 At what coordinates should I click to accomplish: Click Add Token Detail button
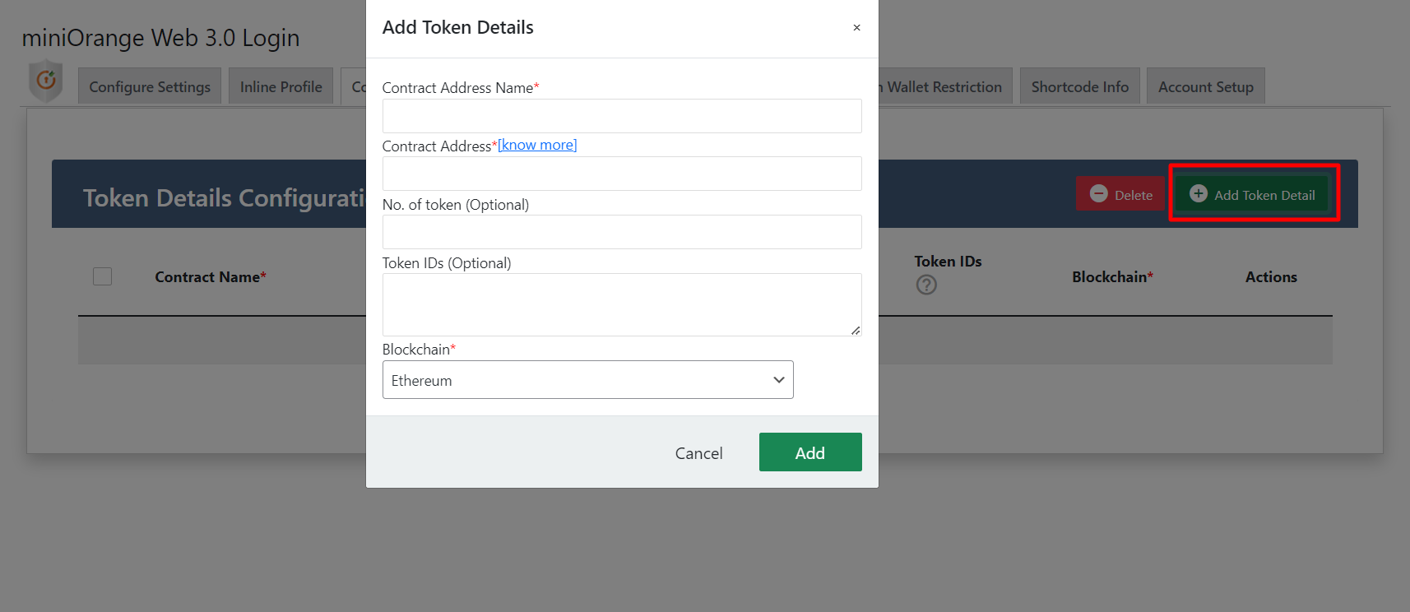click(x=1253, y=194)
